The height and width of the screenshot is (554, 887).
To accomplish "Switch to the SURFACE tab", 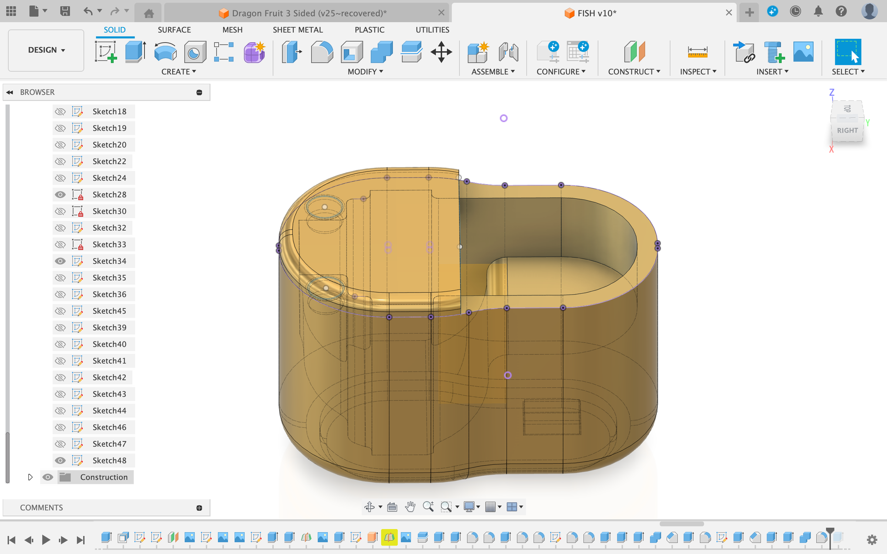I will pyautogui.click(x=174, y=30).
